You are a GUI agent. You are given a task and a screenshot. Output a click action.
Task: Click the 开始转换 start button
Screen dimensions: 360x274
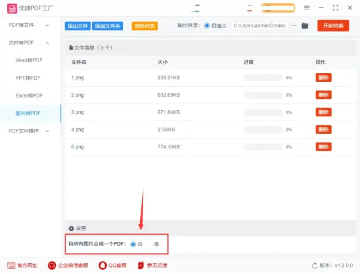(x=333, y=26)
